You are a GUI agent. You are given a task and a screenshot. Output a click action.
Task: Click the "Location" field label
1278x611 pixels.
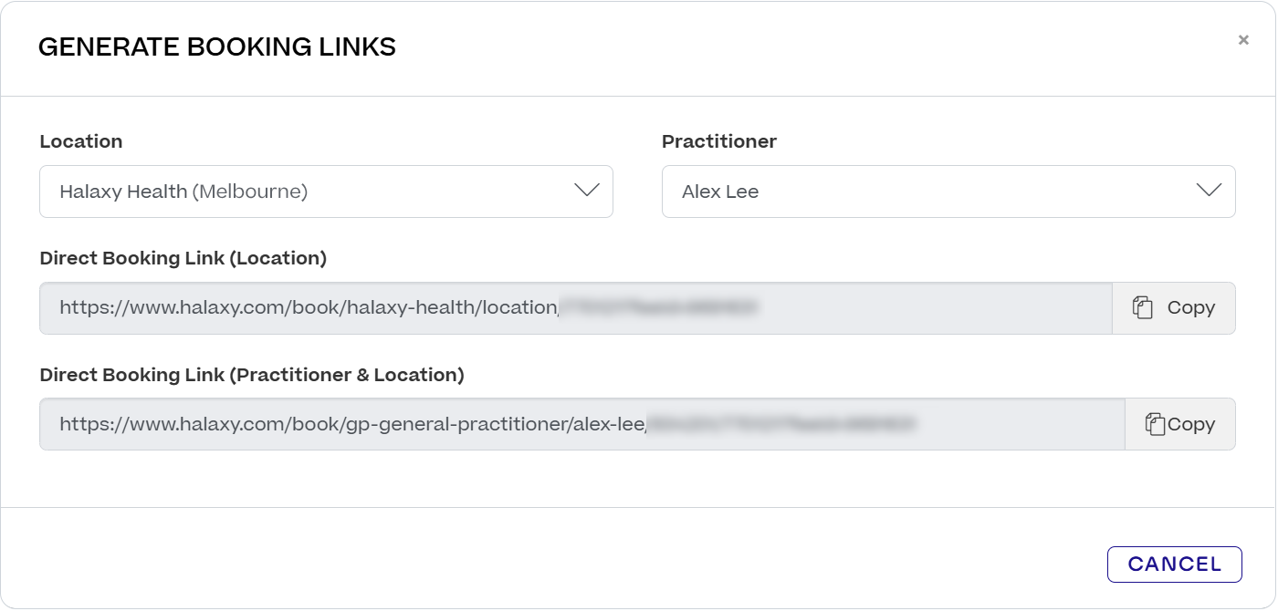click(x=81, y=141)
